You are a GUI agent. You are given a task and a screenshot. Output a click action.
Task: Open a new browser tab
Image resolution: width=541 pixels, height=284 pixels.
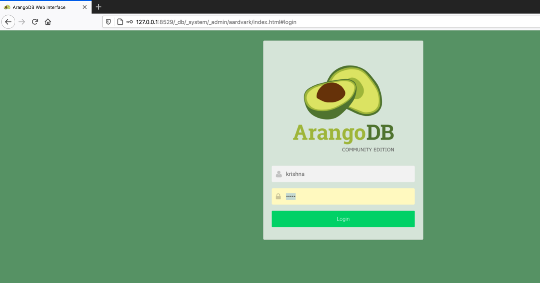pyautogui.click(x=98, y=7)
